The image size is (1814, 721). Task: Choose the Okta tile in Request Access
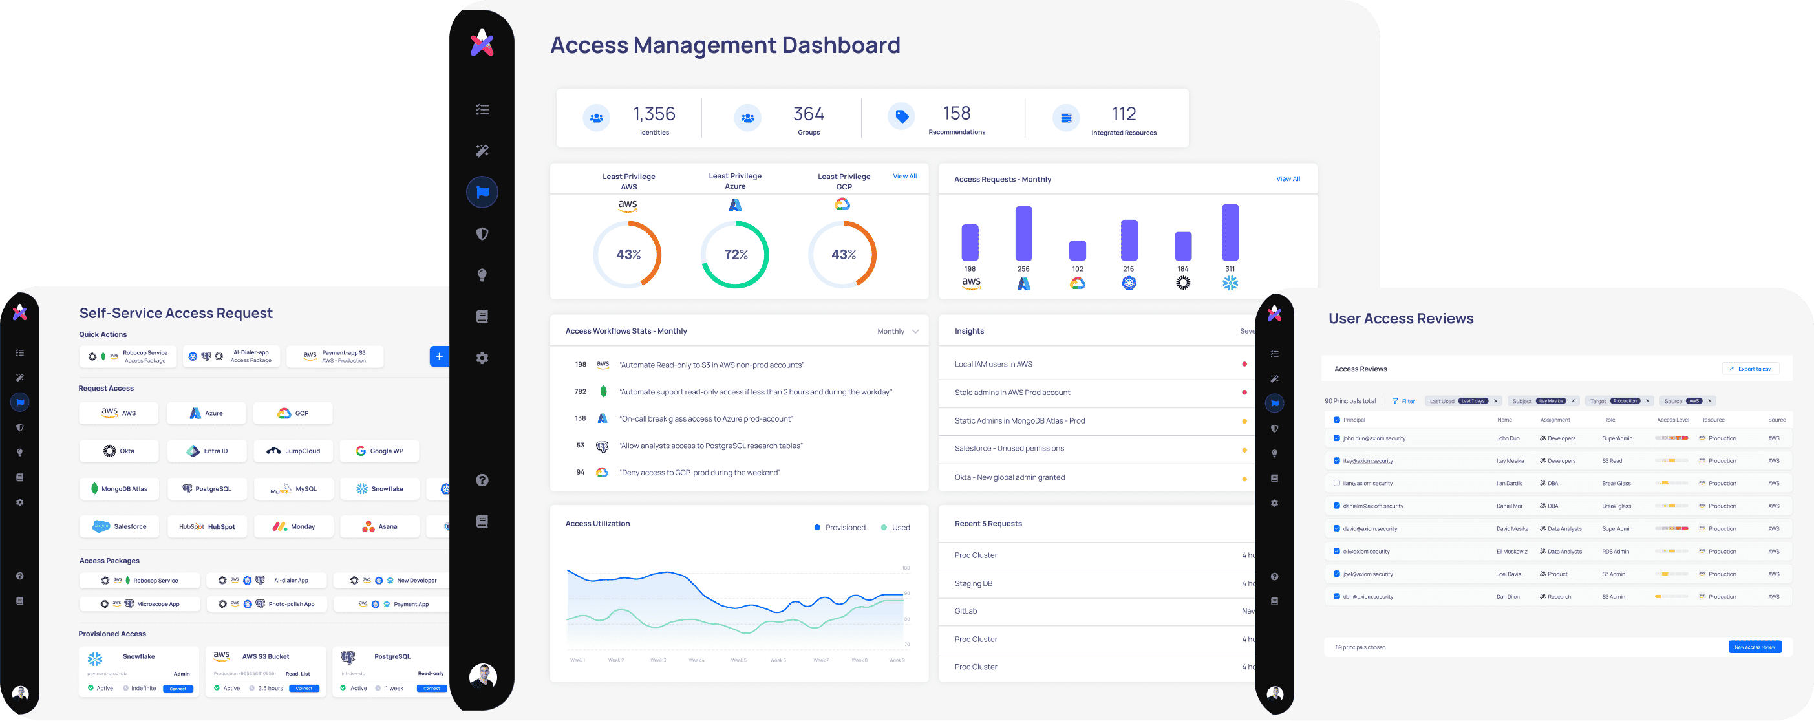tap(119, 451)
